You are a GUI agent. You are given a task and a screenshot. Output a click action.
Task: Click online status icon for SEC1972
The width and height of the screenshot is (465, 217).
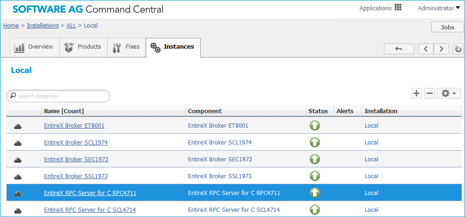tap(315, 159)
